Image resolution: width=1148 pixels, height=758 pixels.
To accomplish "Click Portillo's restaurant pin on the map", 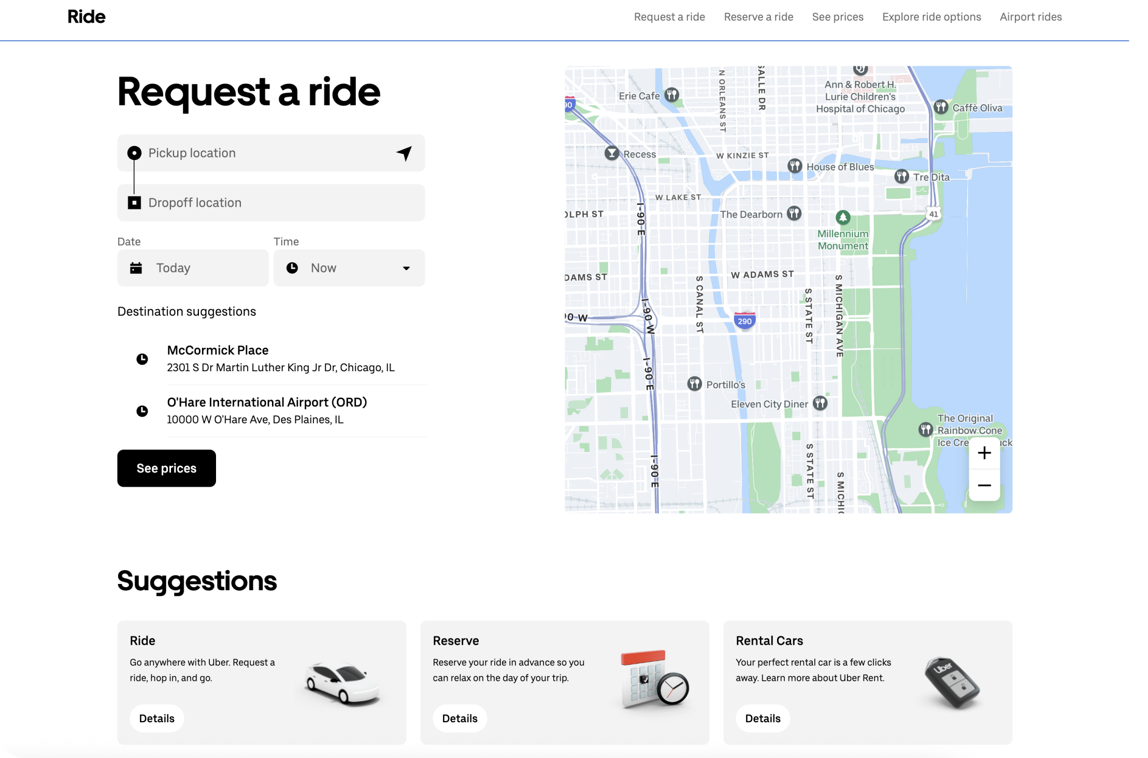I will click(x=694, y=384).
